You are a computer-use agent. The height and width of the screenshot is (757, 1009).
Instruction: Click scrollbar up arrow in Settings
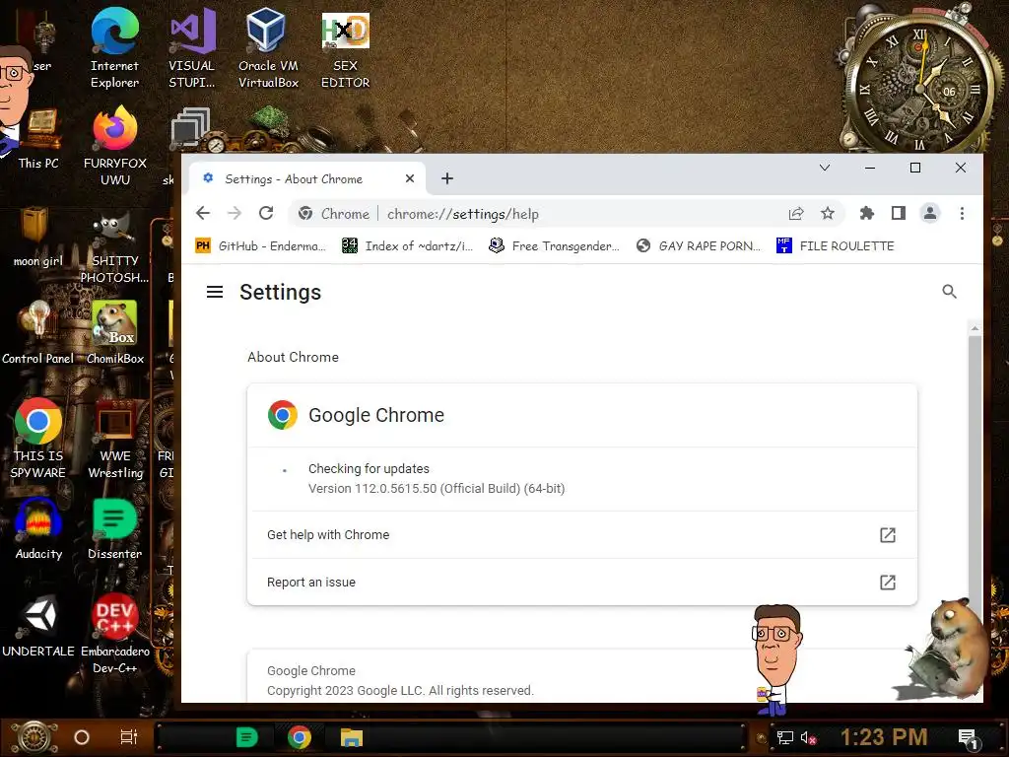pos(975,328)
